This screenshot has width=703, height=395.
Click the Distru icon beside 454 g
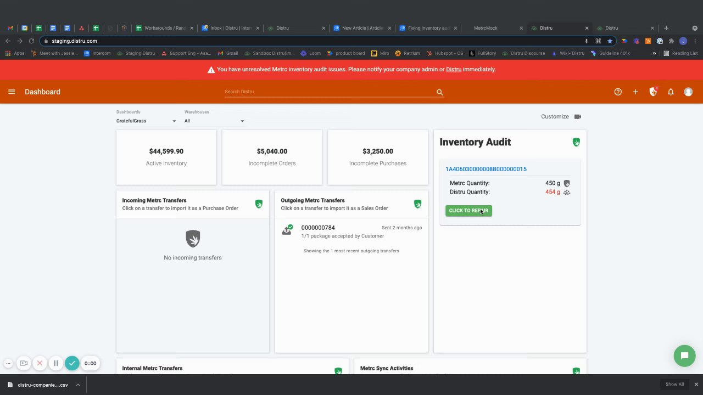pos(567,192)
